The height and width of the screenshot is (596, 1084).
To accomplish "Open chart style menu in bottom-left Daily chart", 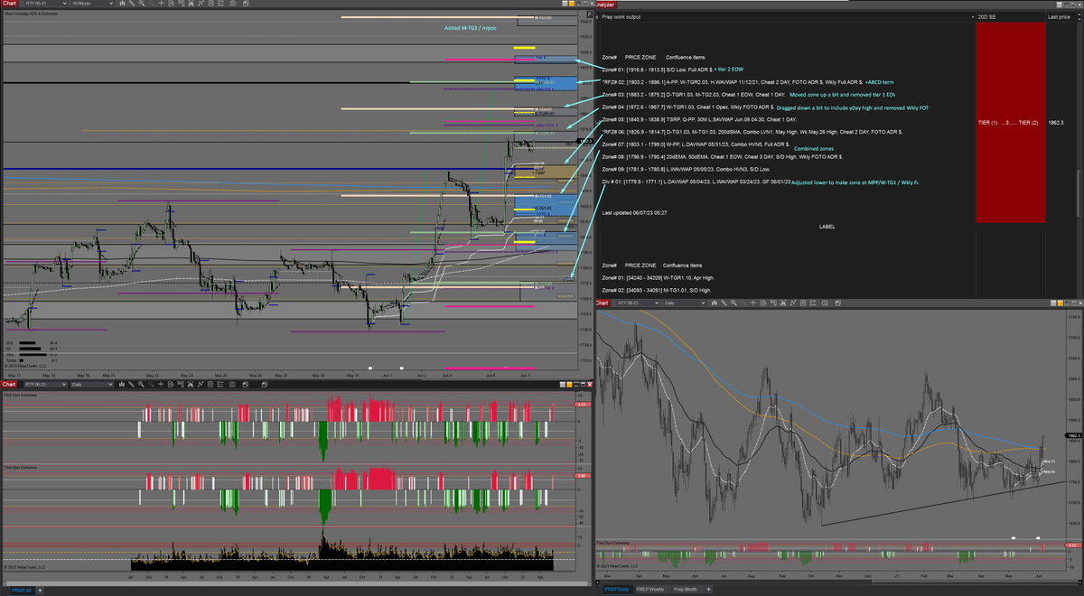I will [x=122, y=385].
